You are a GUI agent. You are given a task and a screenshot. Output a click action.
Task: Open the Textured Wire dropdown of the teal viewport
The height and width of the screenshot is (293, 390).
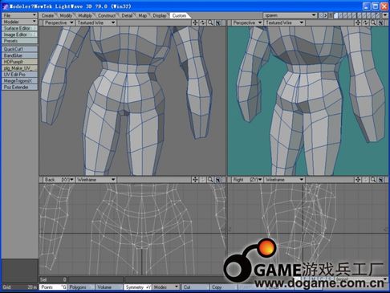(285, 22)
